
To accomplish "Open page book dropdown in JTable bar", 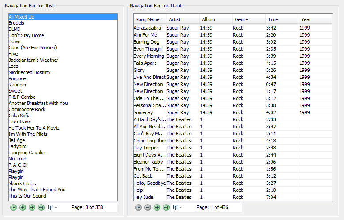I will [x=178, y=207].
